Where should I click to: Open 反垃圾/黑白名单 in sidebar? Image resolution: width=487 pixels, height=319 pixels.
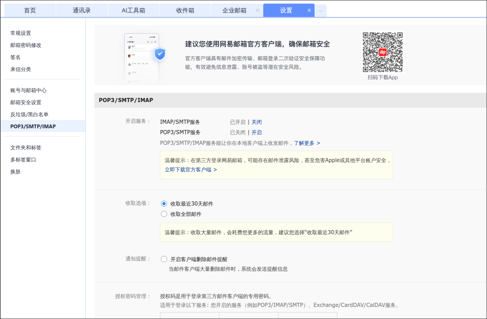(x=29, y=114)
